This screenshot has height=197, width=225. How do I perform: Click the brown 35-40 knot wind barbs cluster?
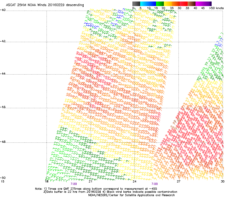pos(175,124)
